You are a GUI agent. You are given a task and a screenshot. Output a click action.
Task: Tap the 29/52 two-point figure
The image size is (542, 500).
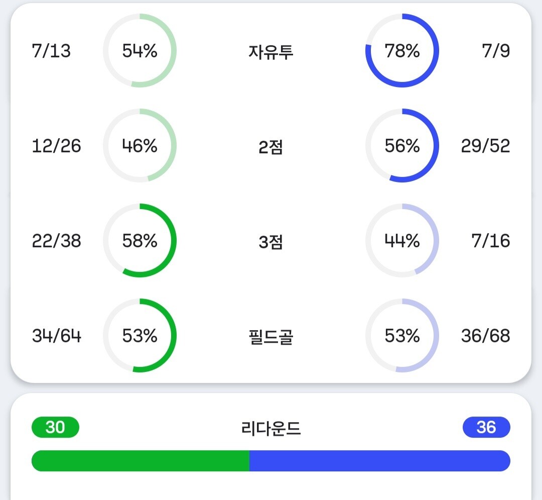tap(485, 145)
